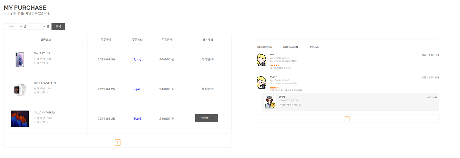
Task: Click the 판매자 seller name
Action: 282,97
